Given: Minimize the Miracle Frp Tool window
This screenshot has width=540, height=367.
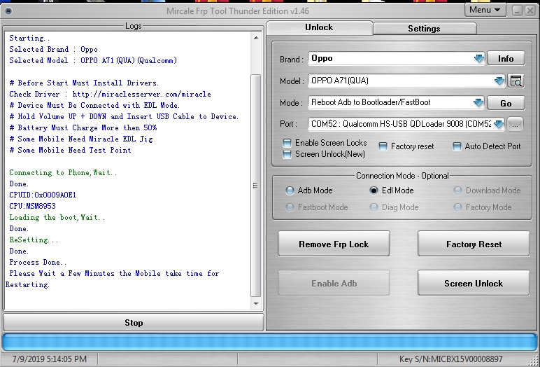Looking at the screenshot, I should (x=517, y=11).
